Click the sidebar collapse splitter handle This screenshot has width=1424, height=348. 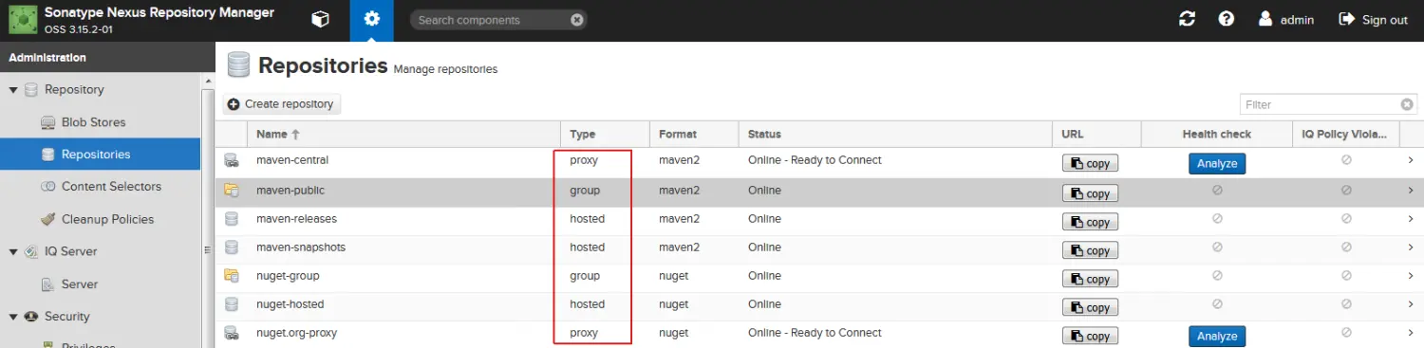(208, 250)
